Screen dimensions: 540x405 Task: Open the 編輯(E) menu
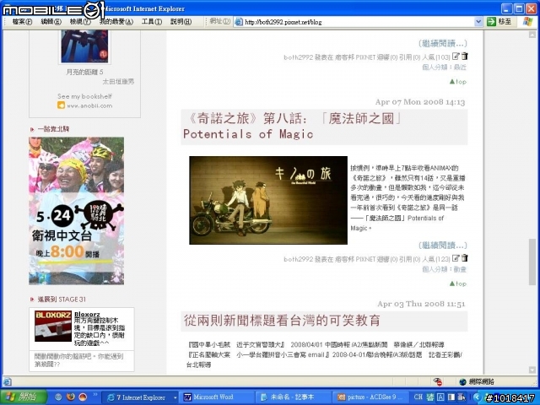point(51,22)
